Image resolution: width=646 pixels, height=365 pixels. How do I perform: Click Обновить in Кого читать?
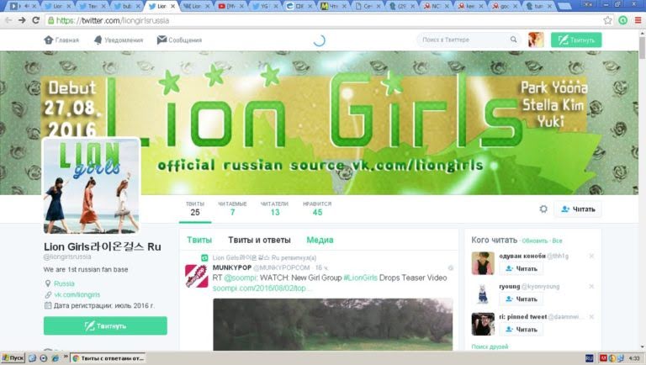pos(535,241)
